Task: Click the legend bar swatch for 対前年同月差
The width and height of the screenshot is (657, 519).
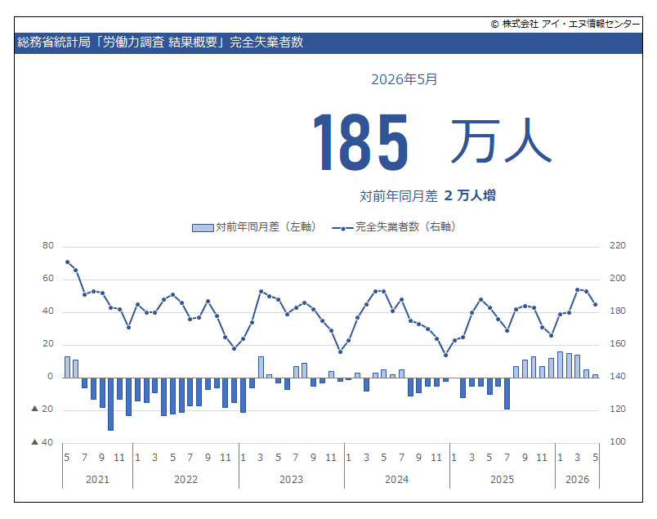Action: point(203,228)
